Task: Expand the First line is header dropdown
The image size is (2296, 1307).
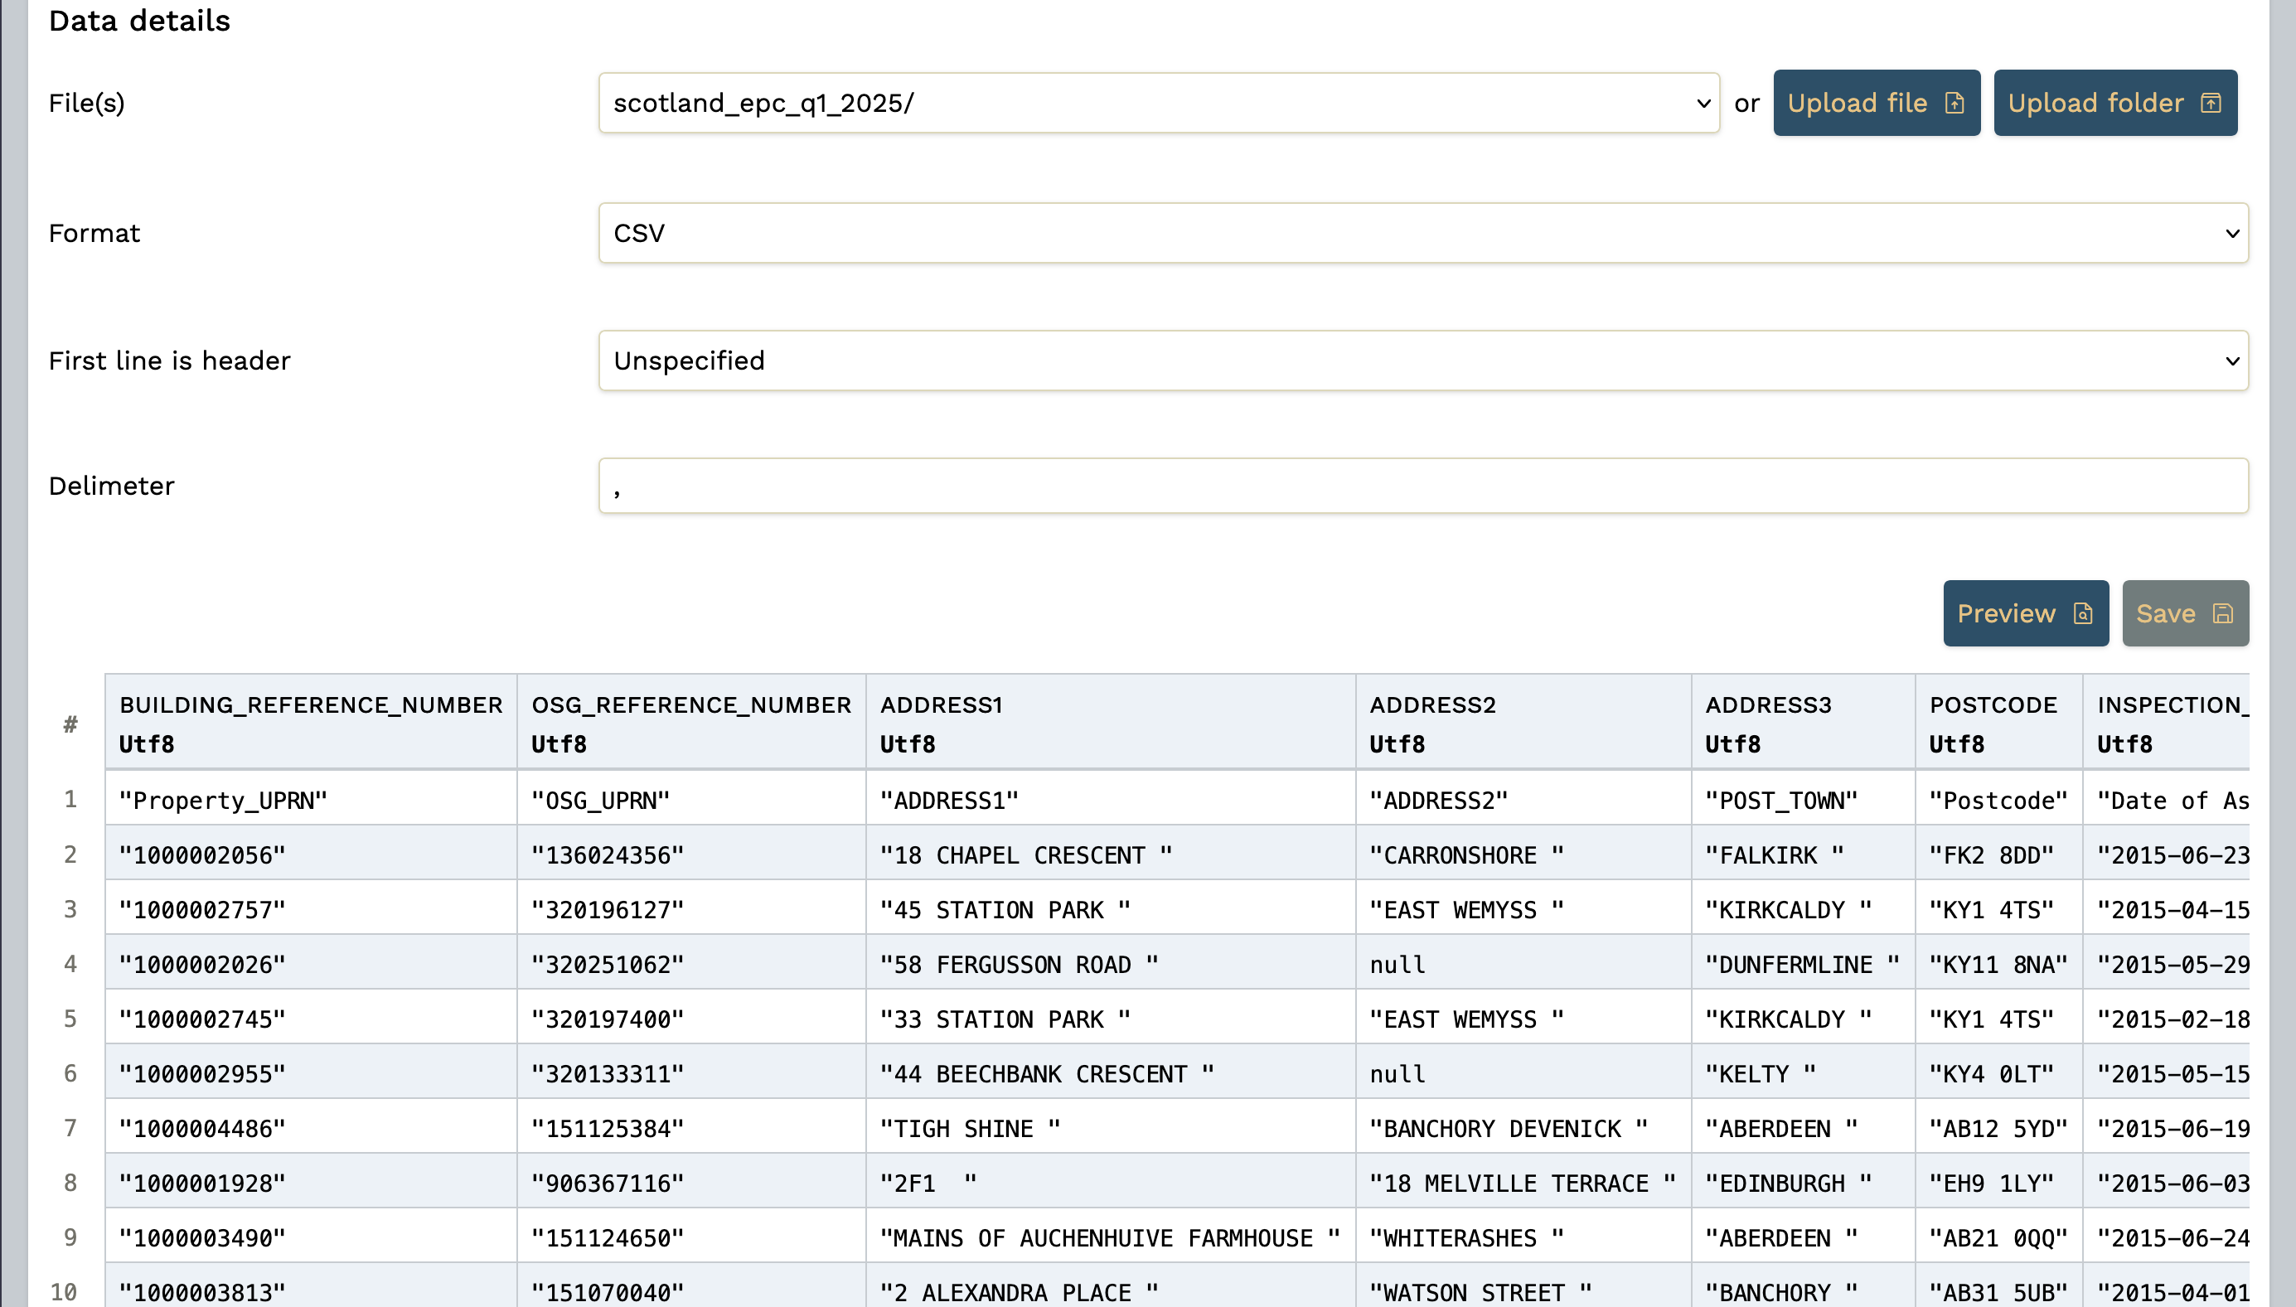Action: 1422,361
